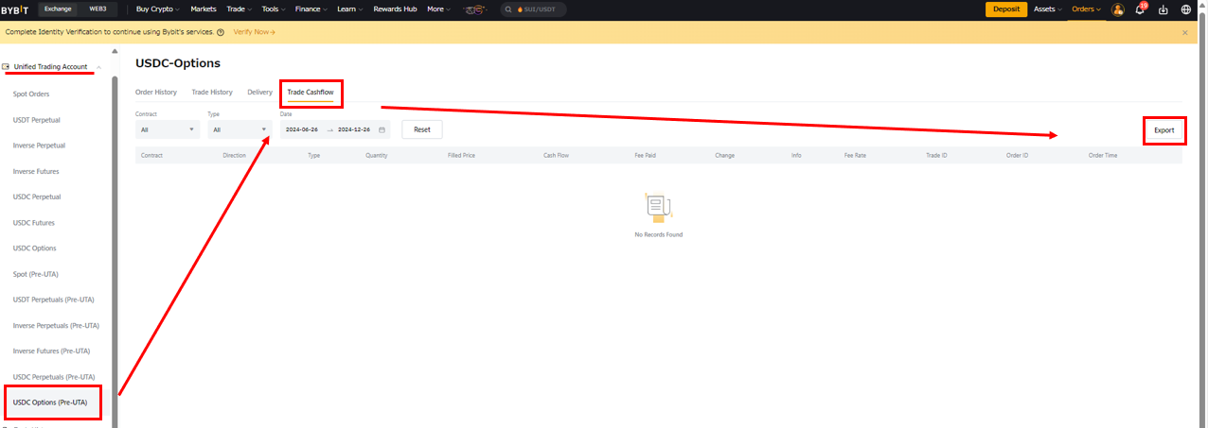Click the end date 2024-12-26
Screen dimensions: 1208x428
tap(354, 129)
